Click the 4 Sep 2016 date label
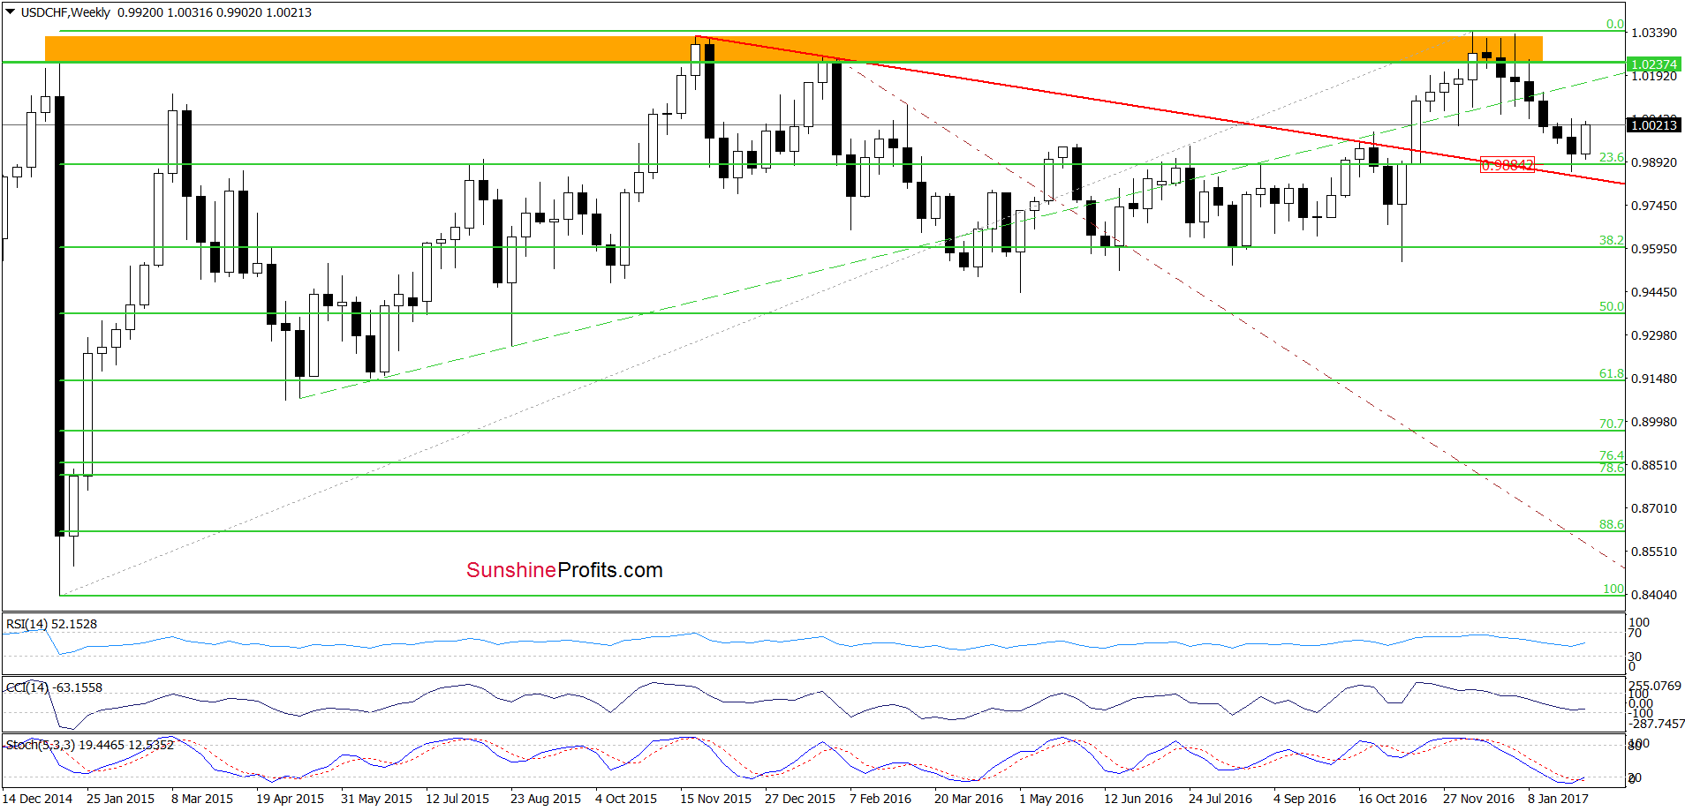1685x811 pixels. 1304,799
